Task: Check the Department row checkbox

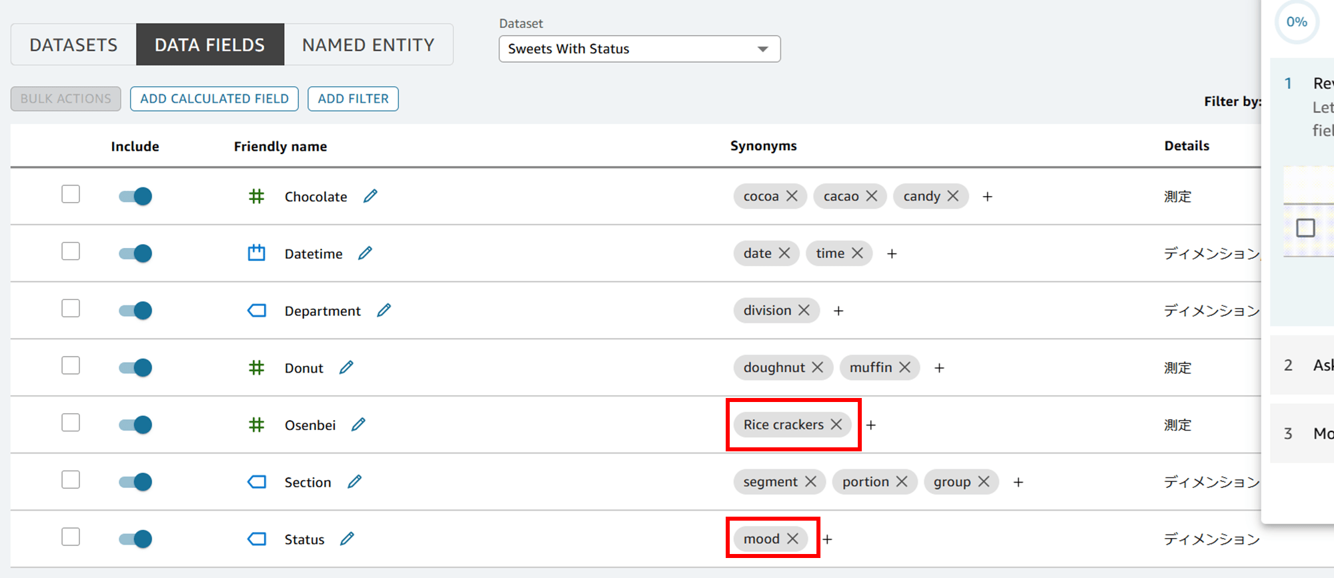Action: 71,309
